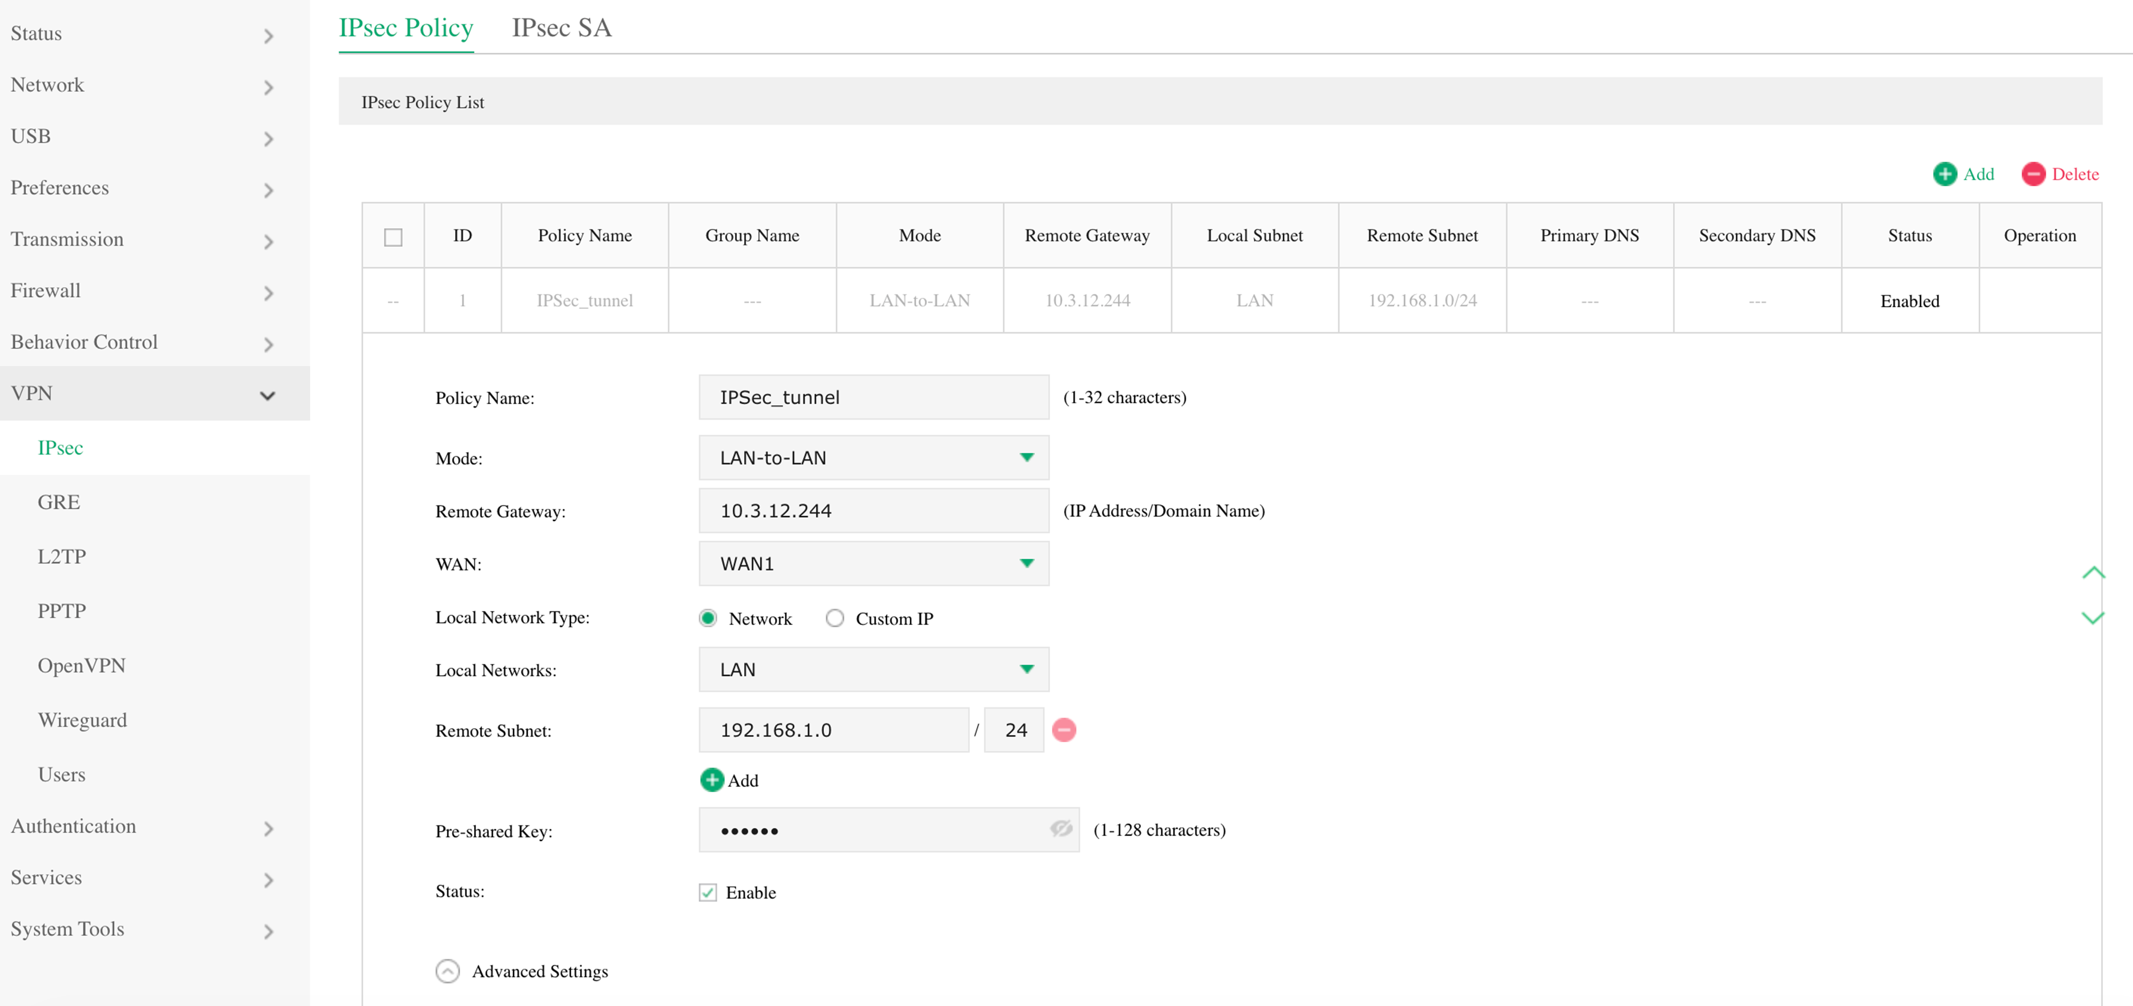Expand the System Tools sidebar menu

(155, 929)
